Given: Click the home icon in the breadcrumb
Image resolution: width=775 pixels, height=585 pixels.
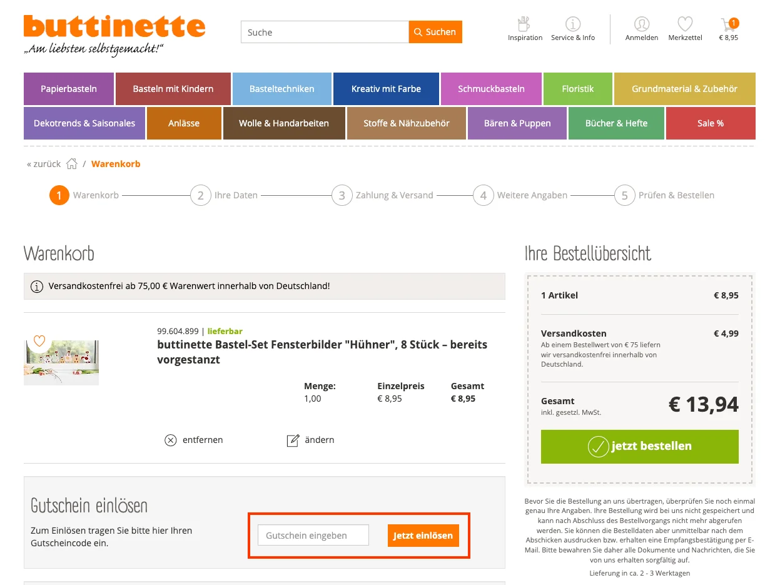Looking at the screenshot, I should click(71, 163).
